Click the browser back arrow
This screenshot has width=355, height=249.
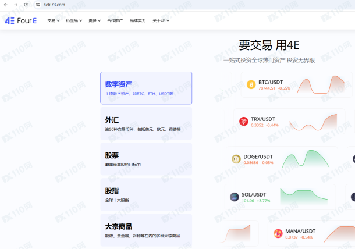(x=6, y=5)
